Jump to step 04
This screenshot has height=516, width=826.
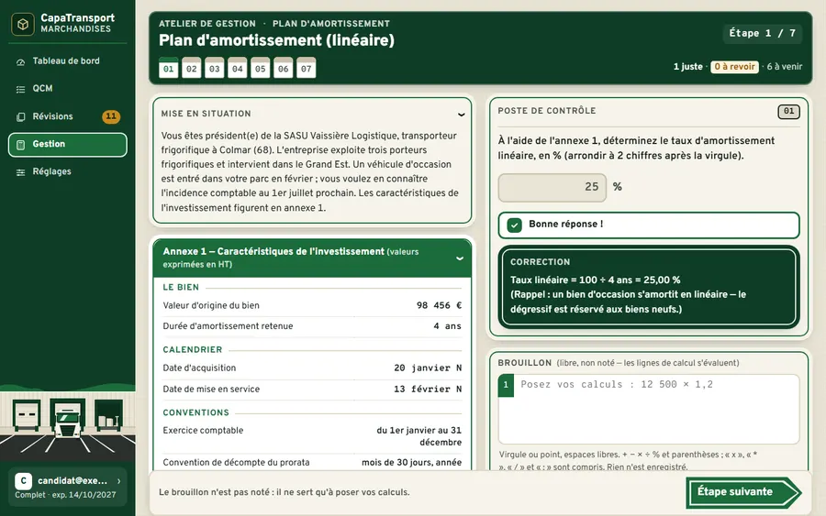point(238,69)
